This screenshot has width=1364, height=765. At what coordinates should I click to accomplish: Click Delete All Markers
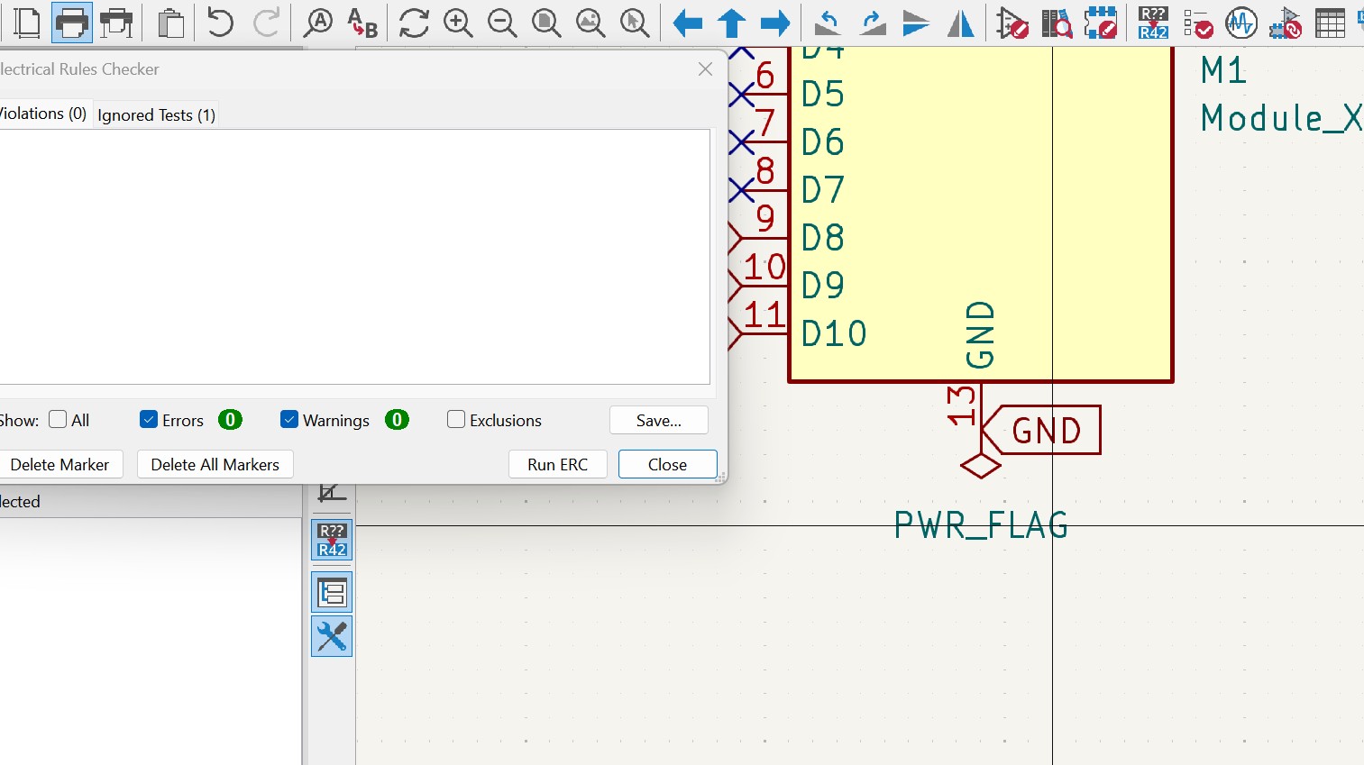click(x=215, y=464)
